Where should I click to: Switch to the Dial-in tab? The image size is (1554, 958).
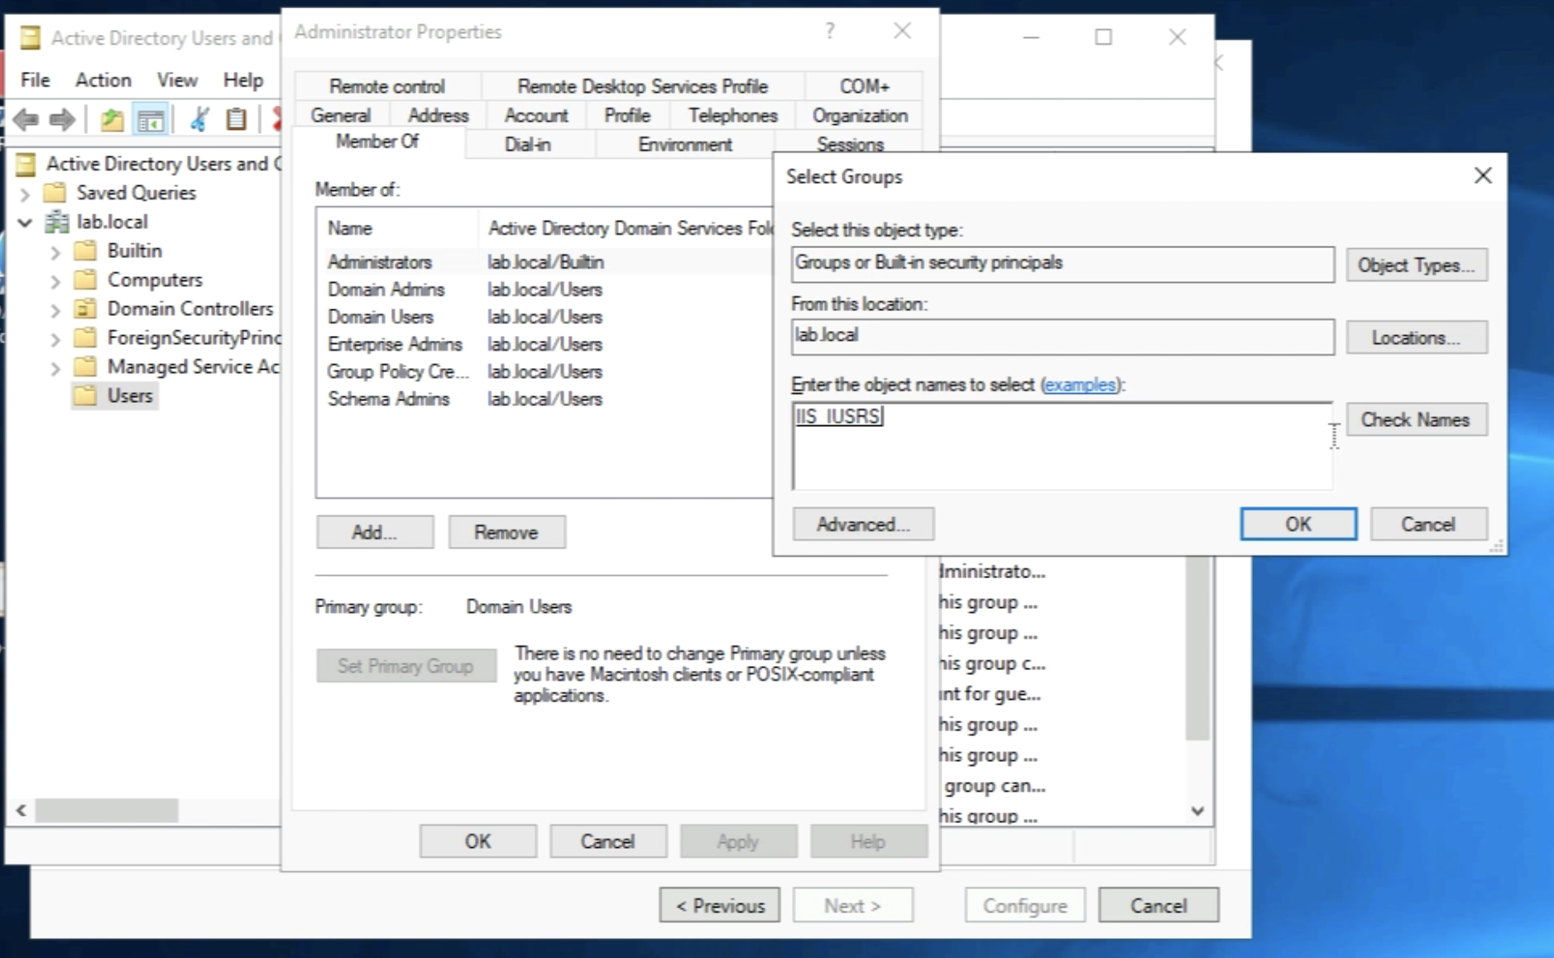(x=527, y=145)
